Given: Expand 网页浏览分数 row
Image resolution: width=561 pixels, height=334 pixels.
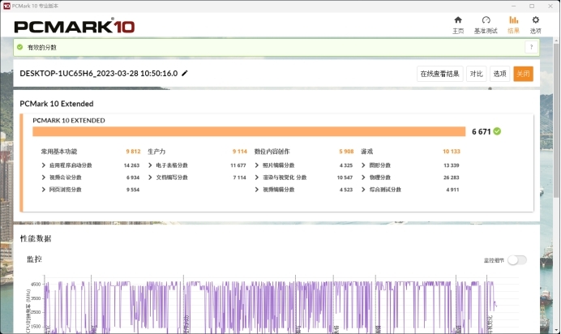Looking at the screenshot, I should coord(44,190).
